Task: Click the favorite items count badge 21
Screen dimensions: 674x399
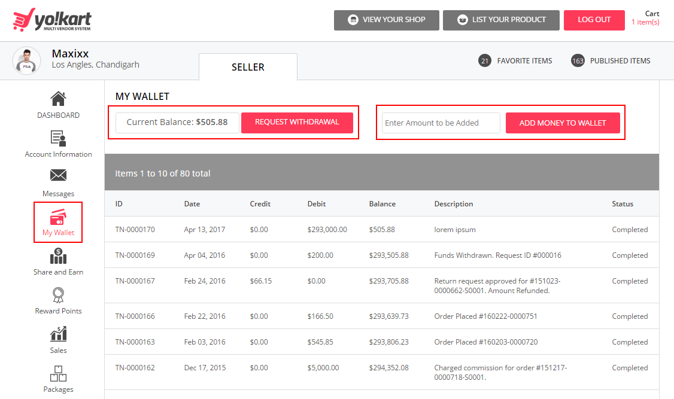Action: pos(484,61)
